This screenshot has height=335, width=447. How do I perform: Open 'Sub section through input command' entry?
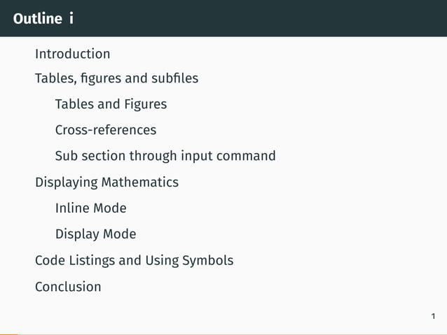pos(165,156)
